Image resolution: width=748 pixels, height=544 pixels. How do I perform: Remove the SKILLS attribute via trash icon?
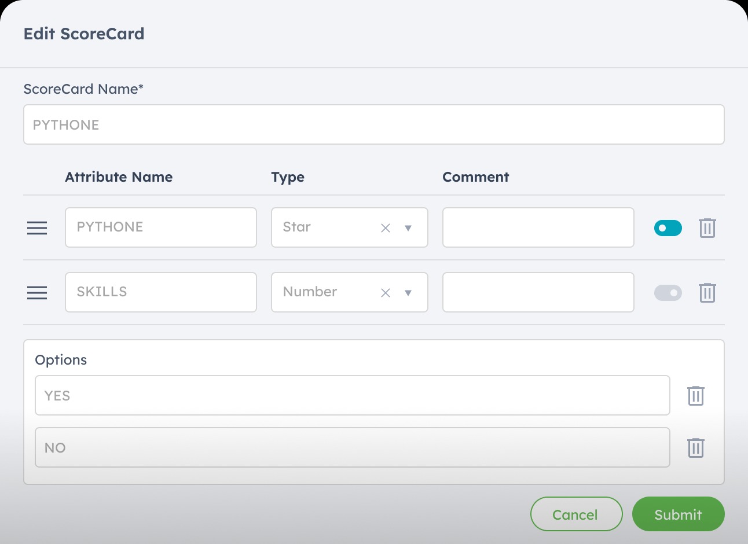pyautogui.click(x=707, y=292)
